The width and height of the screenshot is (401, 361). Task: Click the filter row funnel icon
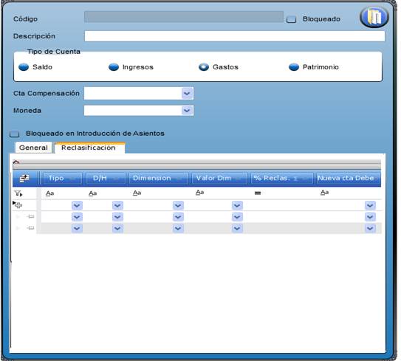[18, 193]
